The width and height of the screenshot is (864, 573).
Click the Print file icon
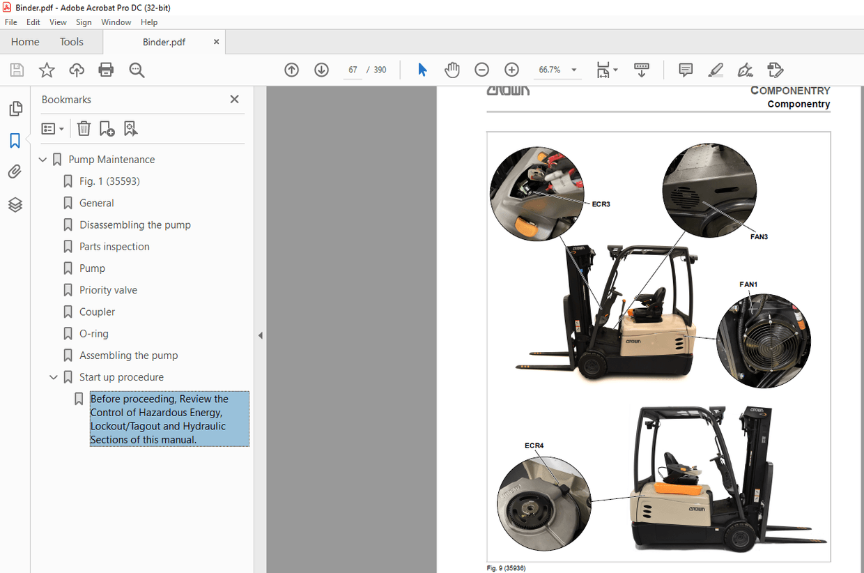coord(106,70)
